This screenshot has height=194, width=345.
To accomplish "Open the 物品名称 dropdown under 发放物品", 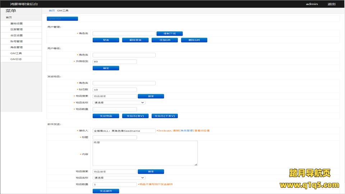I will (119, 103).
